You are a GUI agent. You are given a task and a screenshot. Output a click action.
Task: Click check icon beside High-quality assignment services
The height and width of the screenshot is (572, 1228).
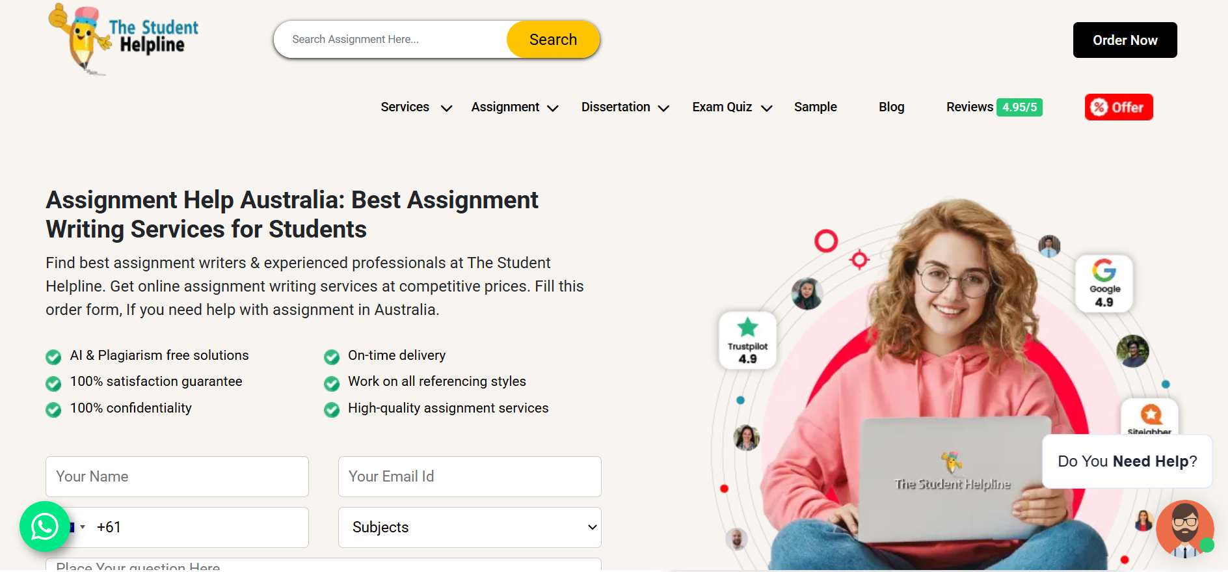tap(332, 409)
